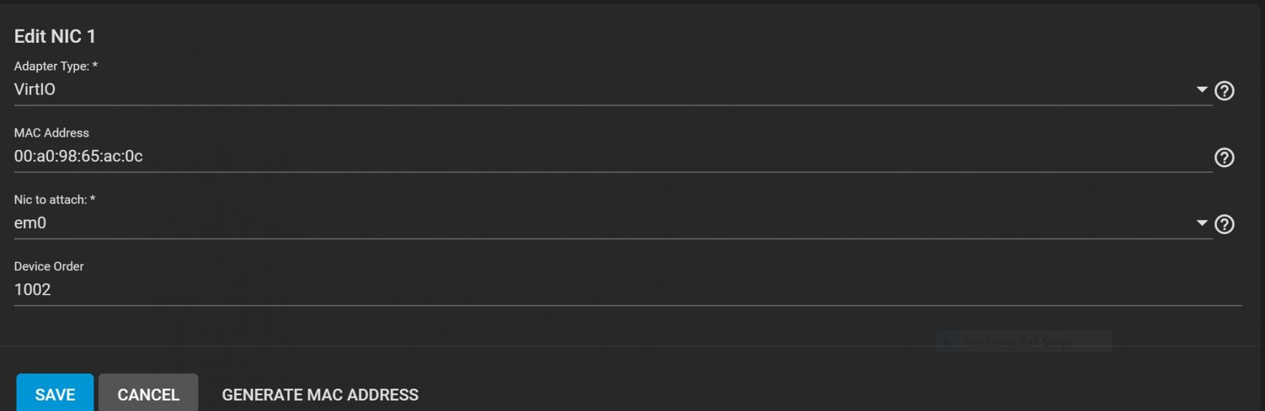Image resolution: width=1265 pixels, height=411 pixels.
Task: Open the VirtIO adapter type selector
Action: coord(613,89)
